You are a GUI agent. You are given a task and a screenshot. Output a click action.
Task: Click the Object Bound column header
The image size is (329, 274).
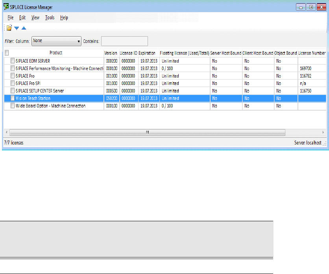click(286, 53)
